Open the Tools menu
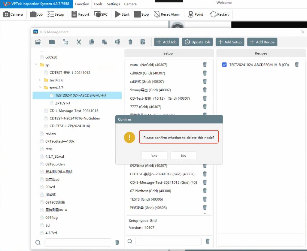The width and height of the screenshot is (307, 251). pyautogui.click(x=98, y=4)
